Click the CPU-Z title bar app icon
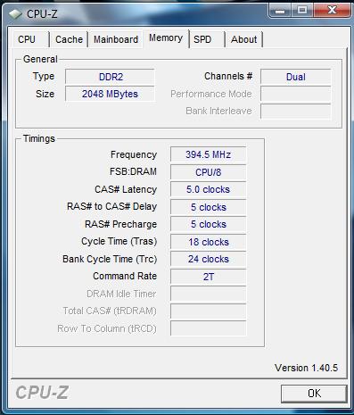Viewport: 354px width, 415px height. point(15,13)
